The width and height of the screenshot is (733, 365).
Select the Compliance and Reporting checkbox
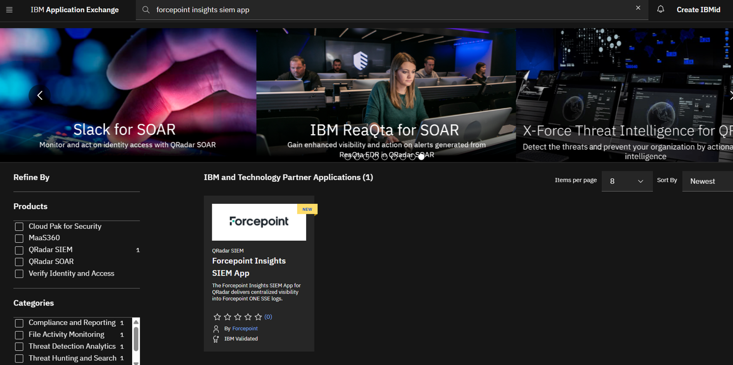tap(19, 323)
